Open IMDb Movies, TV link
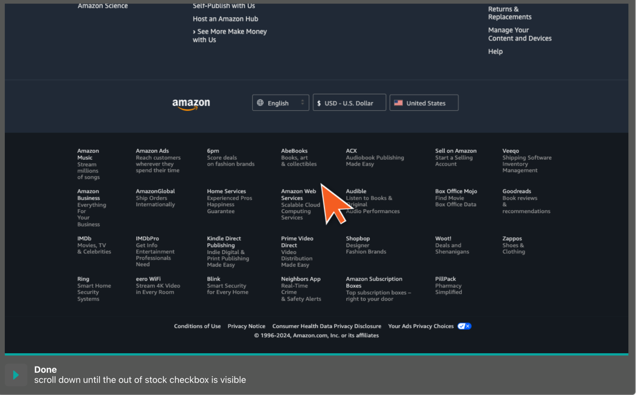The width and height of the screenshot is (636, 395). [x=94, y=245]
